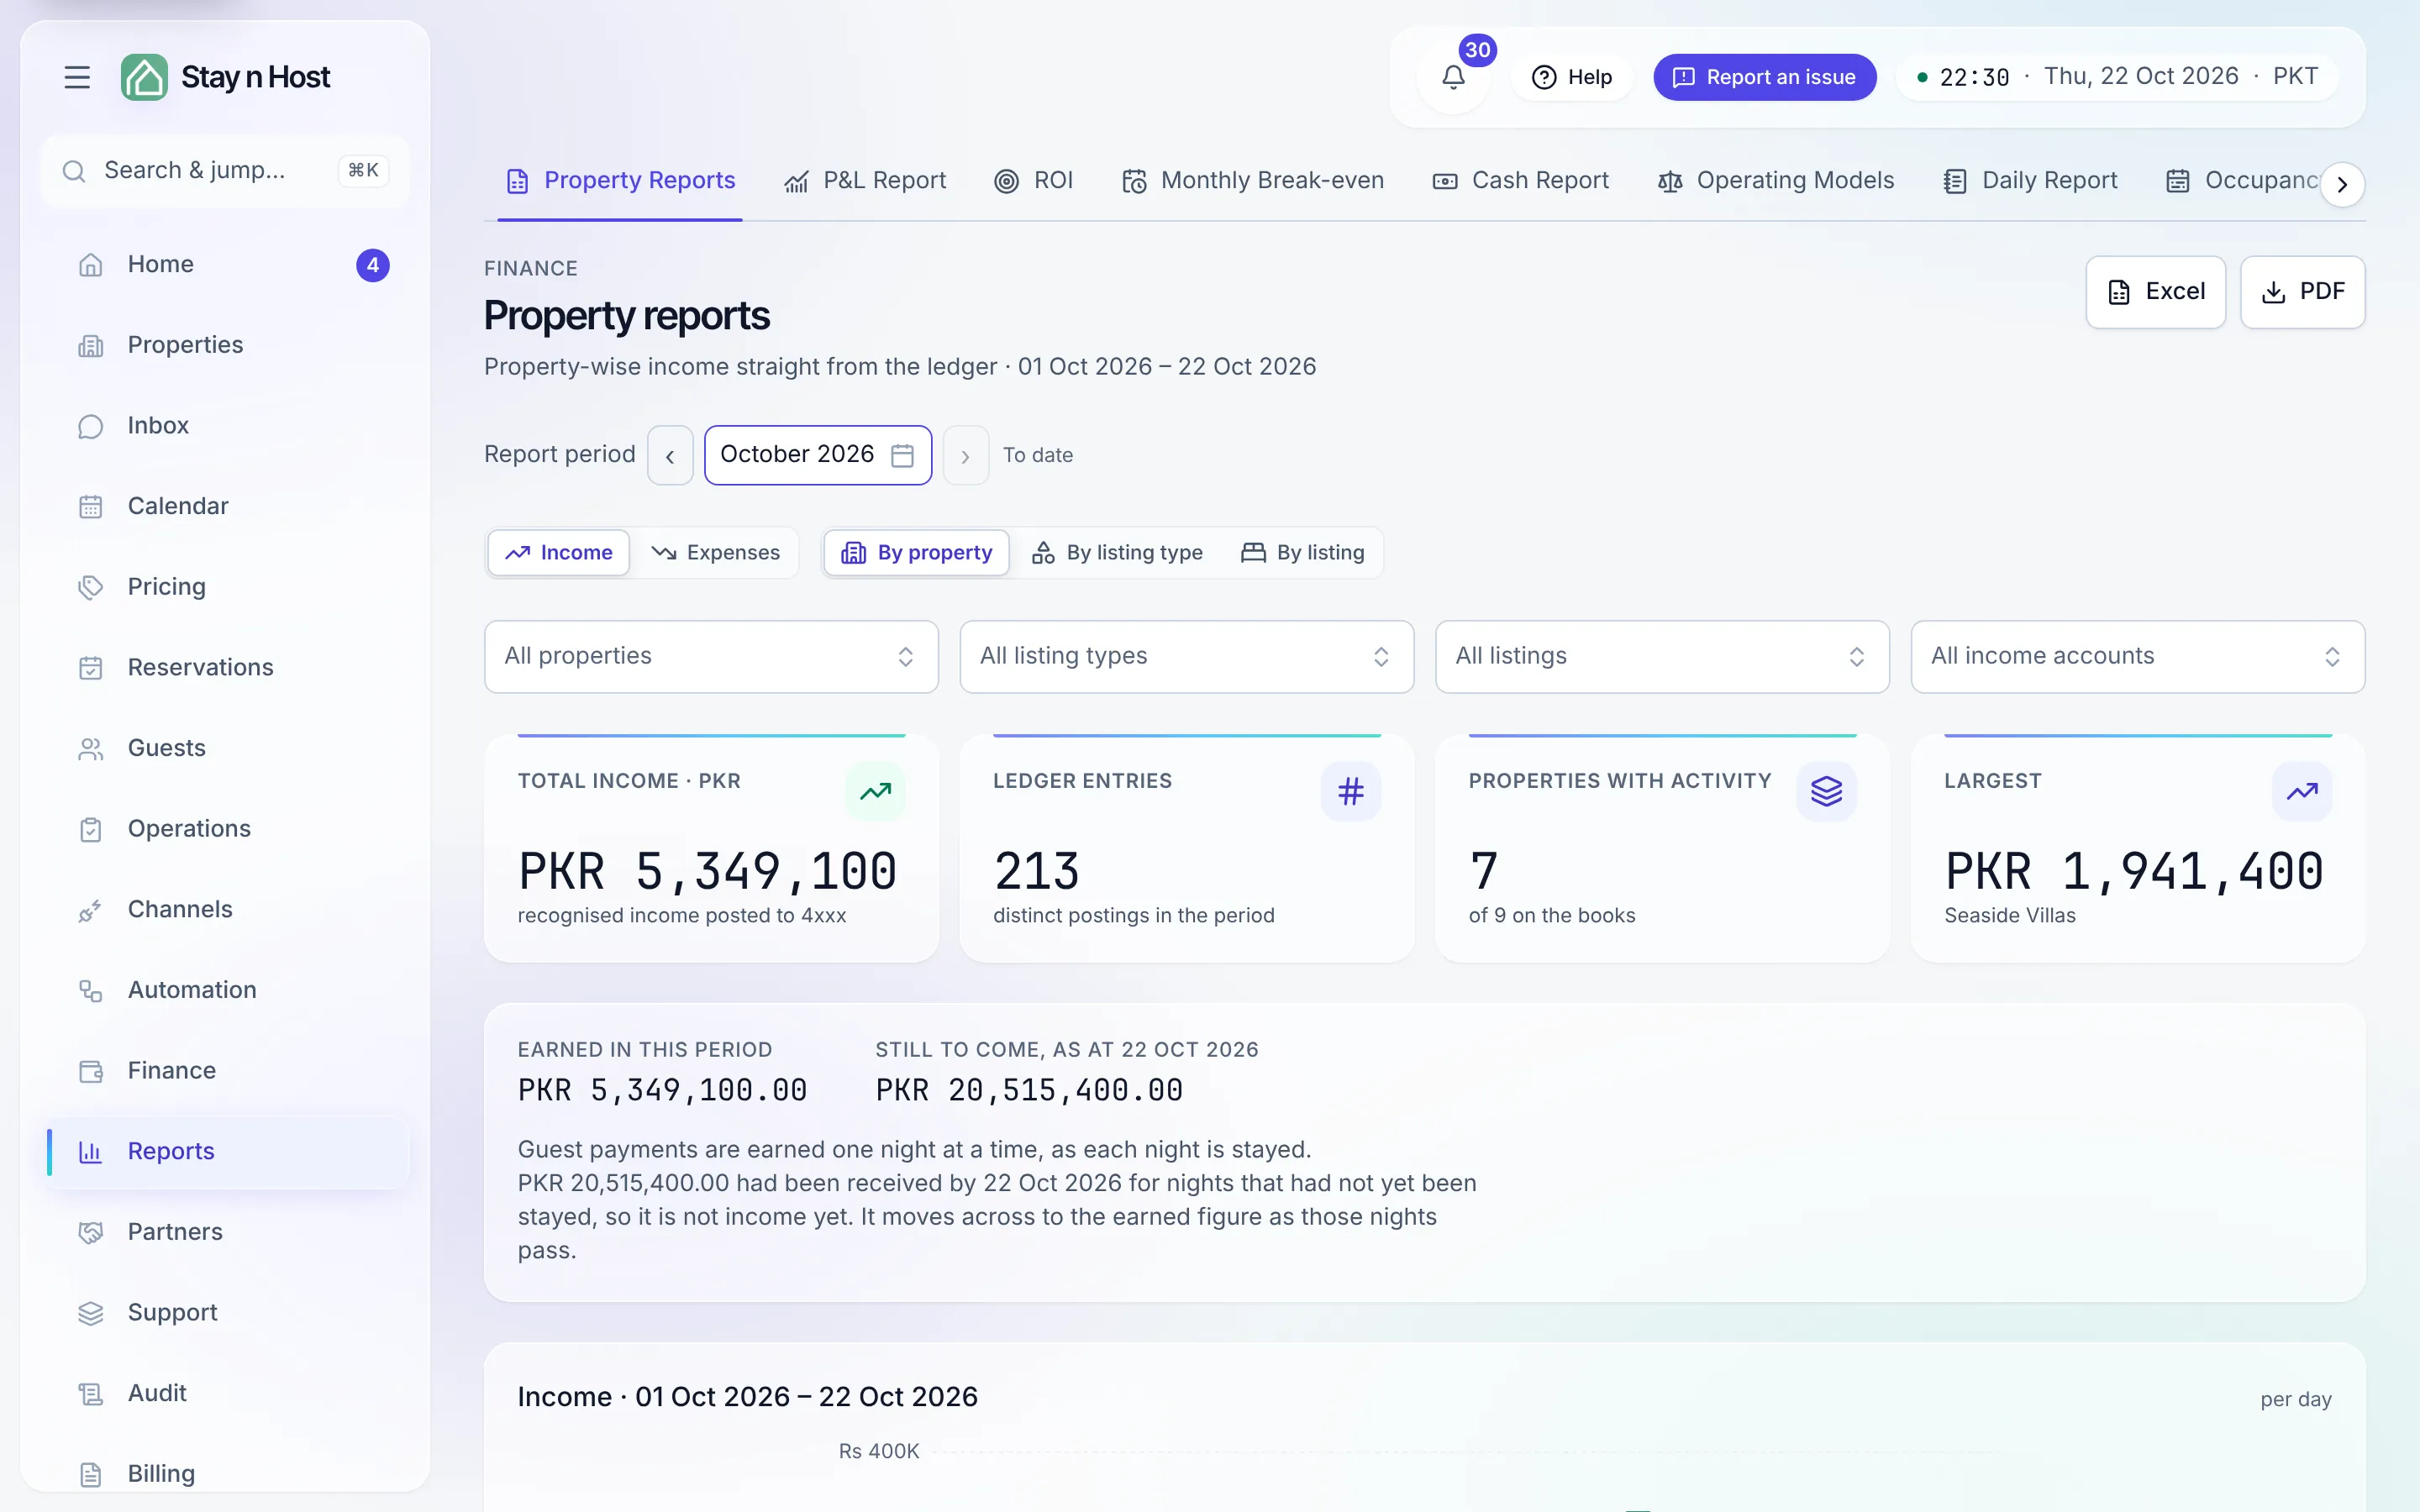This screenshot has height=1512, width=2420.
Task: Switch to Expenses view toggle
Action: 715,553
